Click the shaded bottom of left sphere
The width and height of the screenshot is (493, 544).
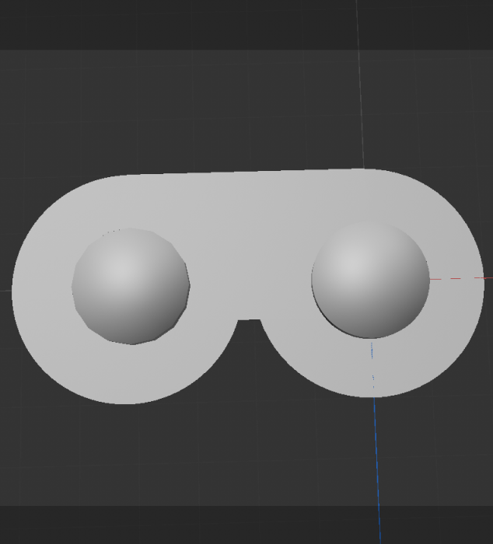point(132,330)
